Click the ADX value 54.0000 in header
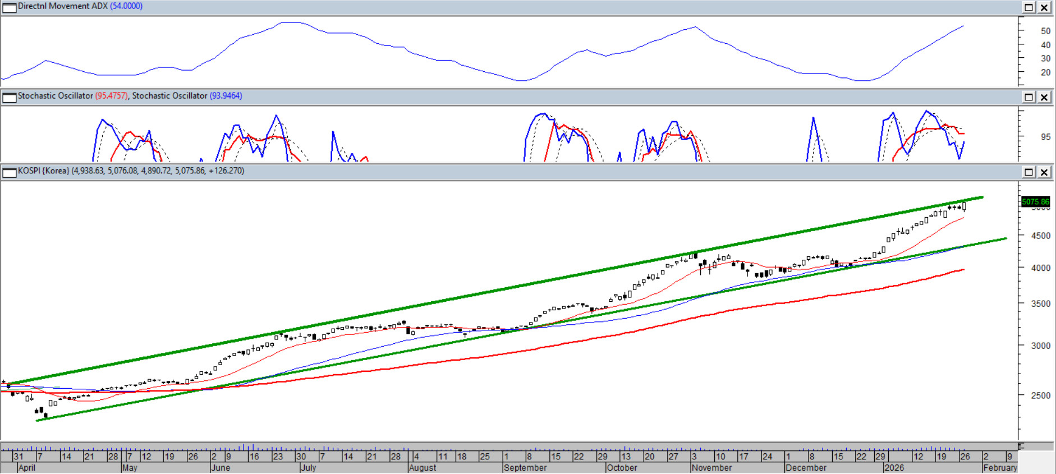Viewport: 1056px width, 474px height. pos(126,6)
